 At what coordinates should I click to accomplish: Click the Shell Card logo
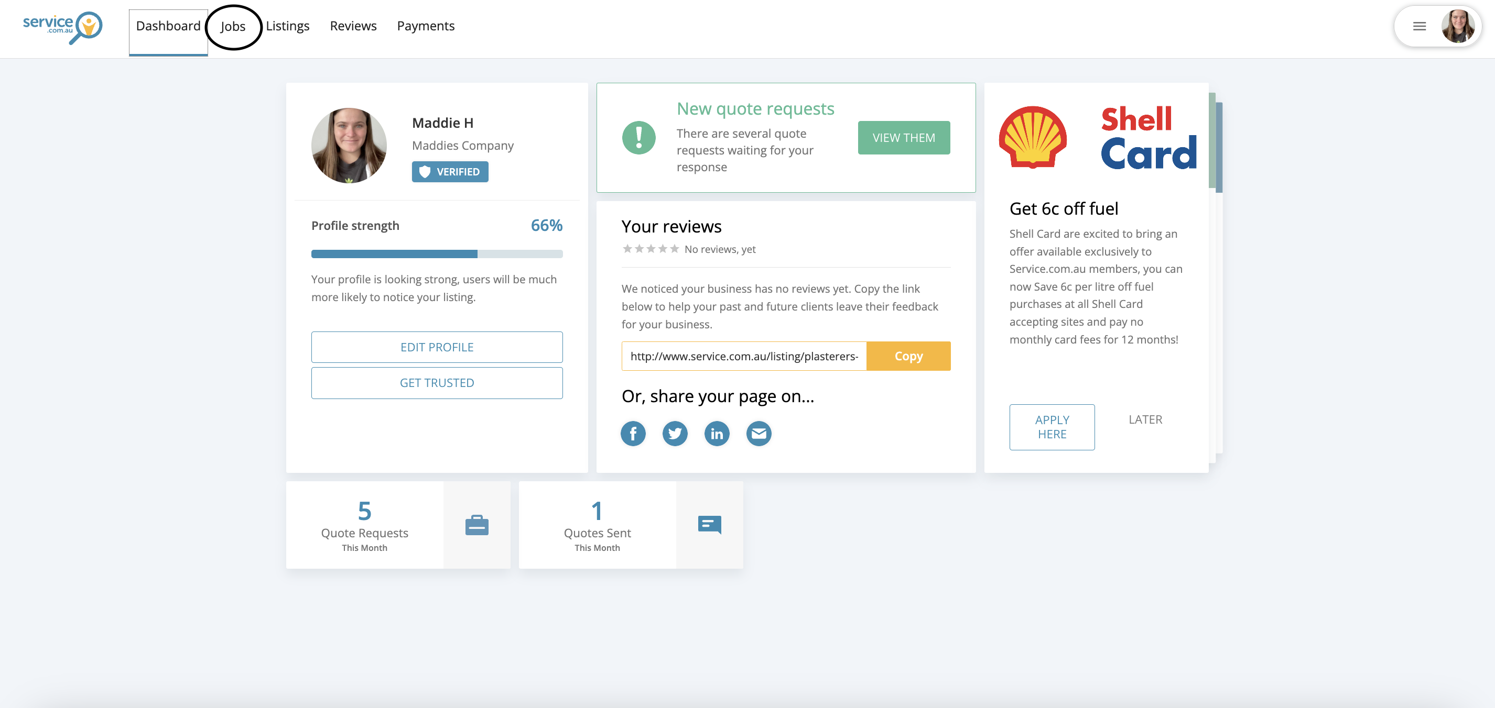point(1096,138)
